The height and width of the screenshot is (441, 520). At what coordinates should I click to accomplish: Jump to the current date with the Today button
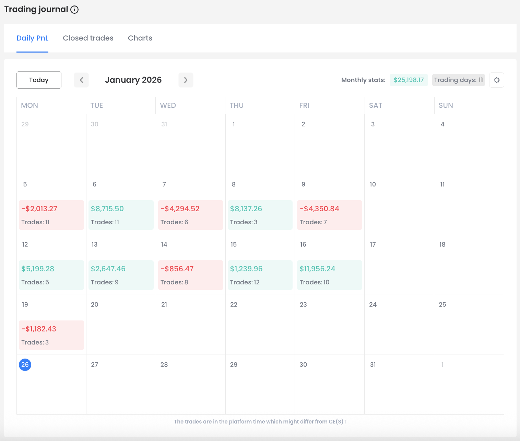[39, 80]
